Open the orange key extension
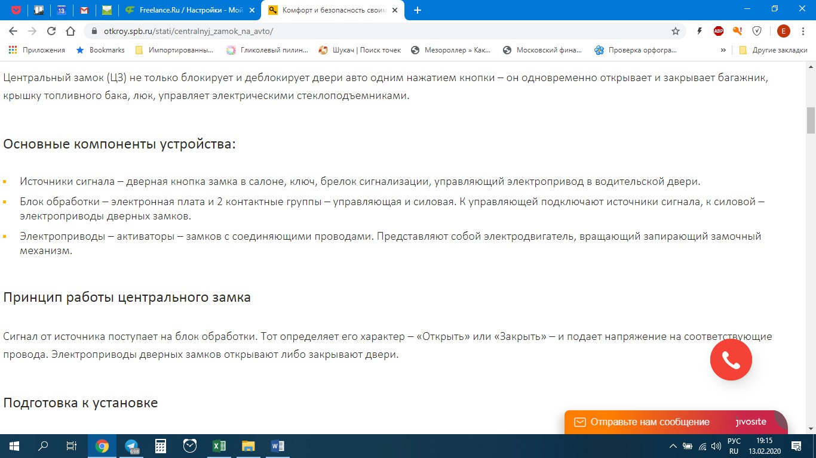This screenshot has width=816, height=458. 738,31
